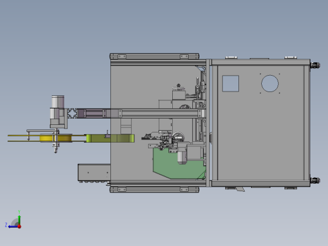Image resolution: width=328 pixels, height=246 pixels.
Task: Click the red origin ball of the triad
Action: (20, 226)
